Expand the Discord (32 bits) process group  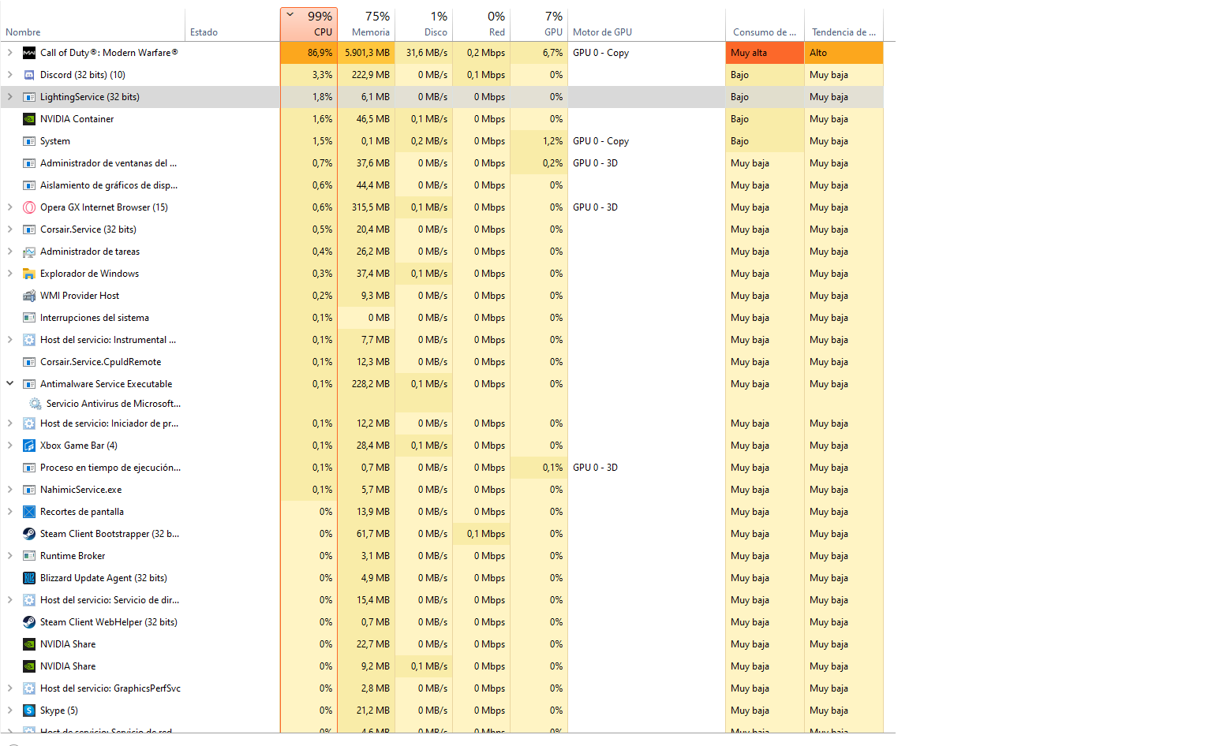pos(10,75)
